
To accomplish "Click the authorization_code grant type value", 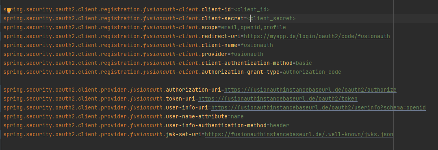I will point(312,72).
